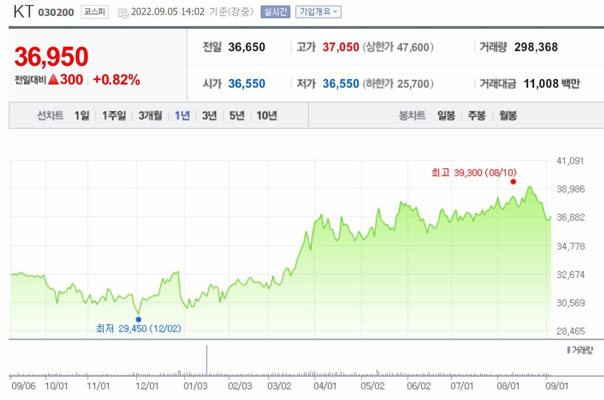The height and width of the screenshot is (400, 604).
Task: Click the 28,465 y-axis label
Action: click(x=571, y=331)
